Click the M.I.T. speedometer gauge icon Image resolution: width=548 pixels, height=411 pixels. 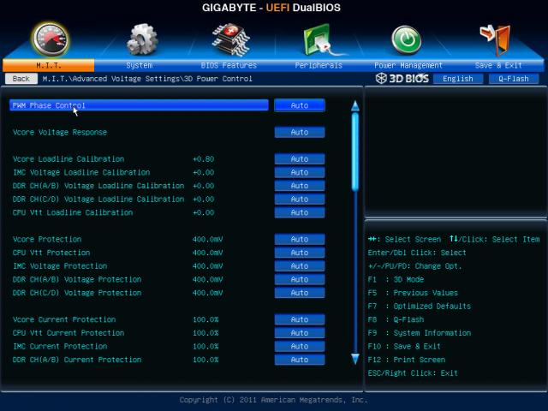coord(50,39)
